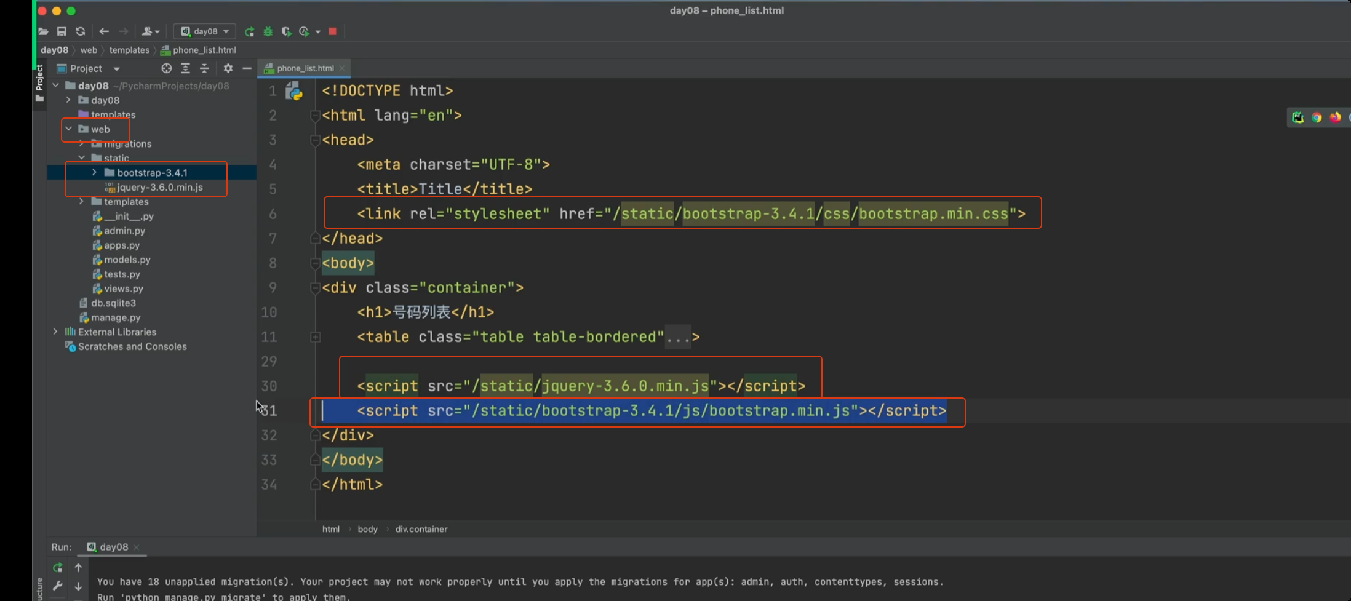The height and width of the screenshot is (601, 1351).
Task: Rerun day08 from the Run panel
Action: click(x=58, y=568)
